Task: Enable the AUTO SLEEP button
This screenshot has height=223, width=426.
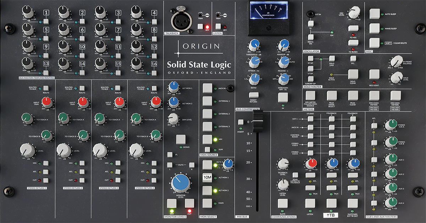Action: click(x=375, y=13)
